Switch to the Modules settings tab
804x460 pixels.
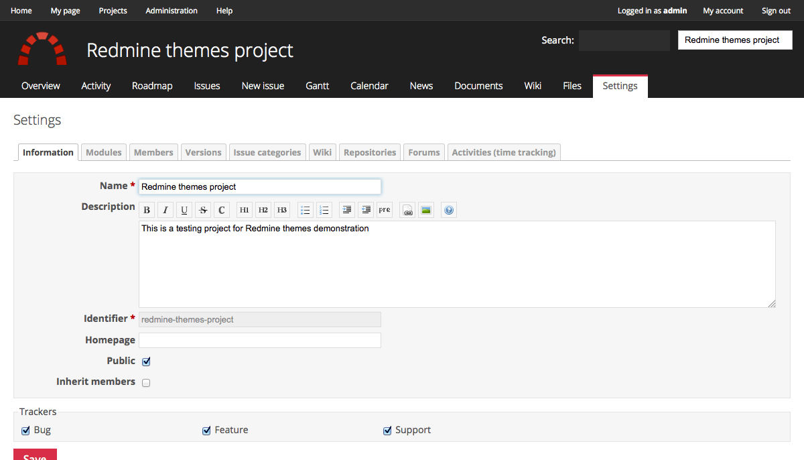click(104, 152)
